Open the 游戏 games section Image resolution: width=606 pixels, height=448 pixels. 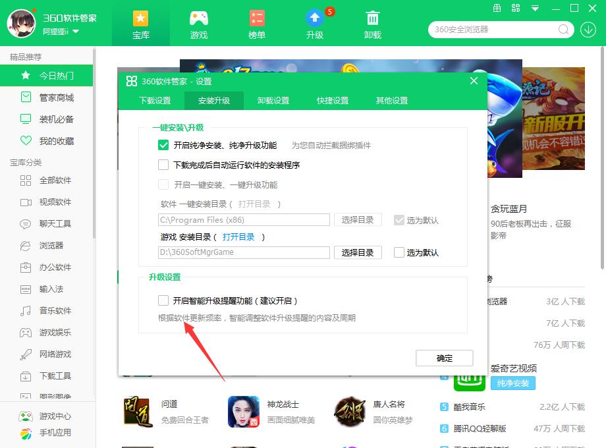click(x=198, y=23)
